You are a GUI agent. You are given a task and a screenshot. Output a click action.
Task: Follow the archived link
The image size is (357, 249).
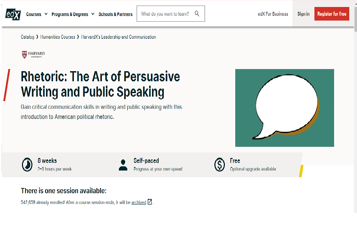pos(139,202)
